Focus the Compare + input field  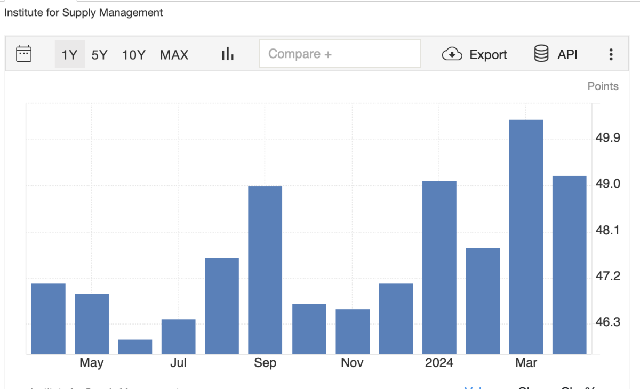(340, 54)
